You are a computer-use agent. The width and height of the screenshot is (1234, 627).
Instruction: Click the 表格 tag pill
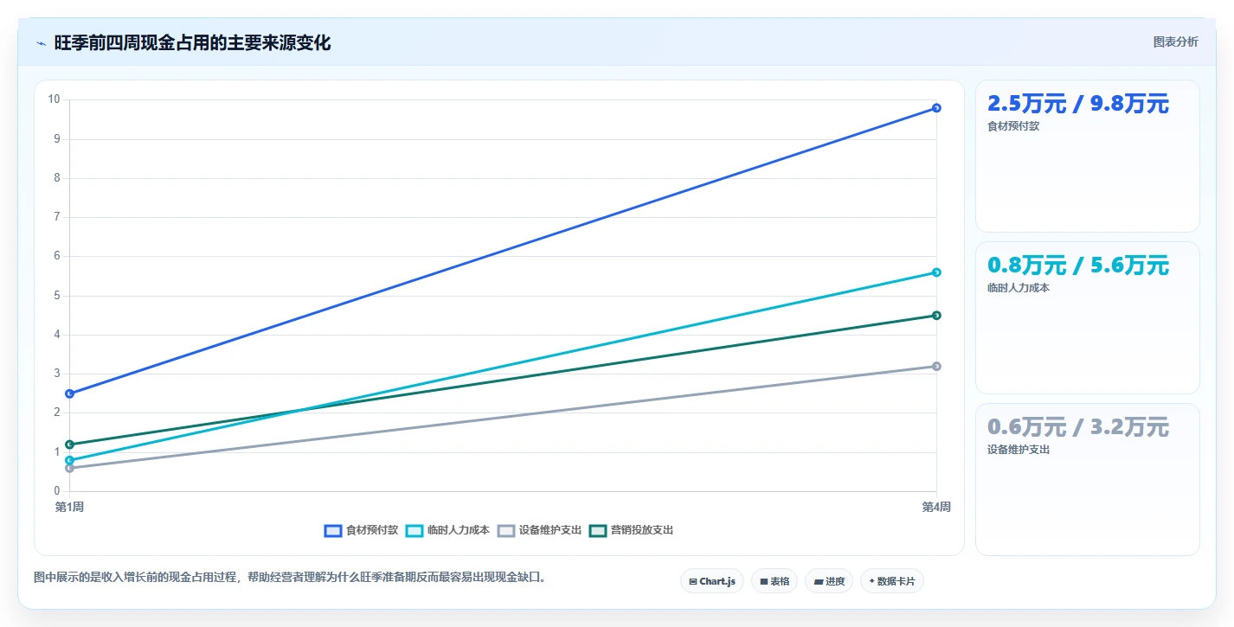(774, 581)
